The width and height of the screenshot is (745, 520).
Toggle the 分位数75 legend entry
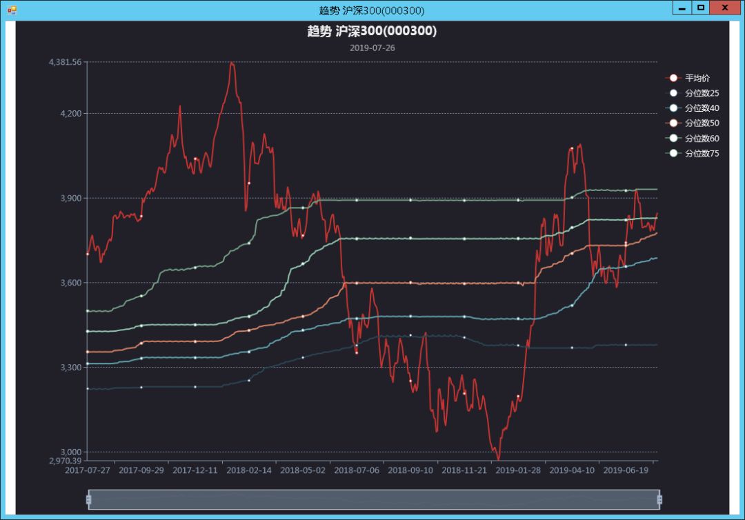click(x=693, y=153)
